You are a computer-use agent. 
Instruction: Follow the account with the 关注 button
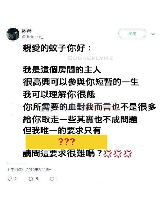tap(132, 33)
